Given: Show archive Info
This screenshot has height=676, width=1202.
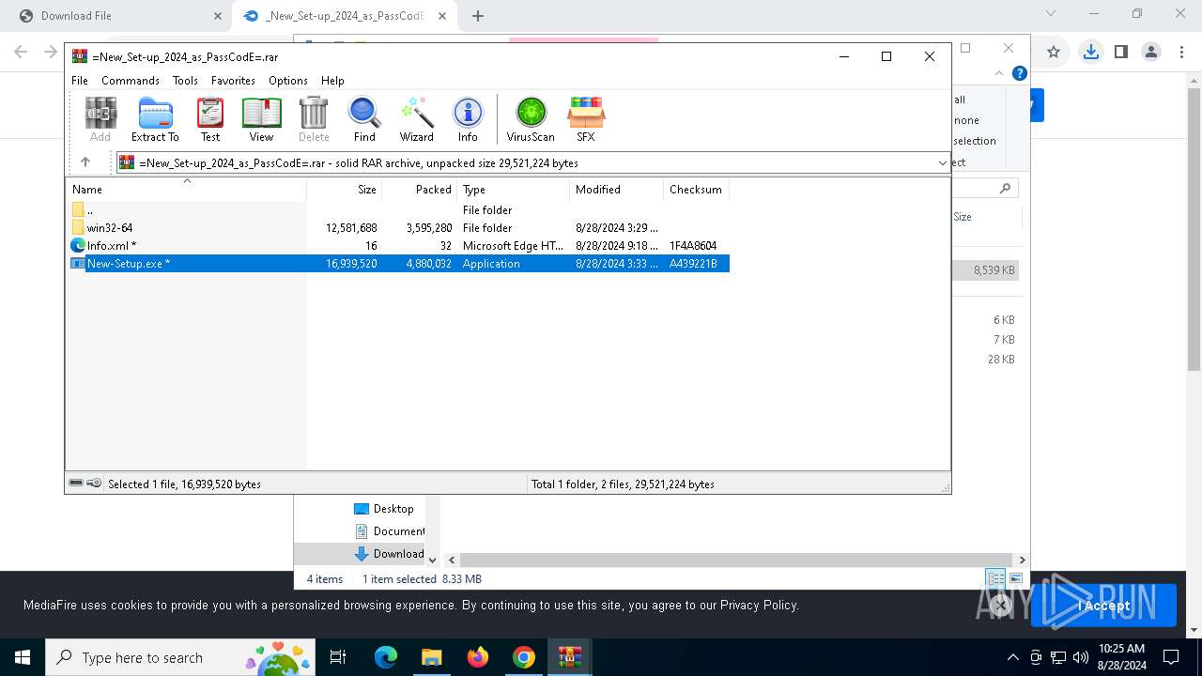Looking at the screenshot, I should [x=468, y=119].
